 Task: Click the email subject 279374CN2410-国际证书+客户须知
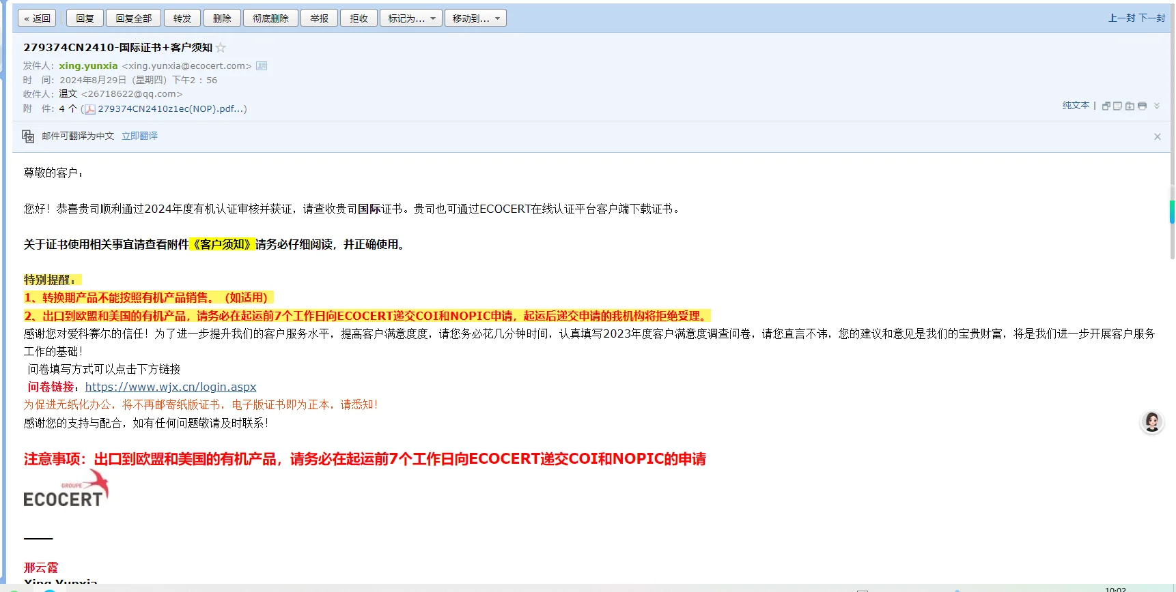(117, 48)
